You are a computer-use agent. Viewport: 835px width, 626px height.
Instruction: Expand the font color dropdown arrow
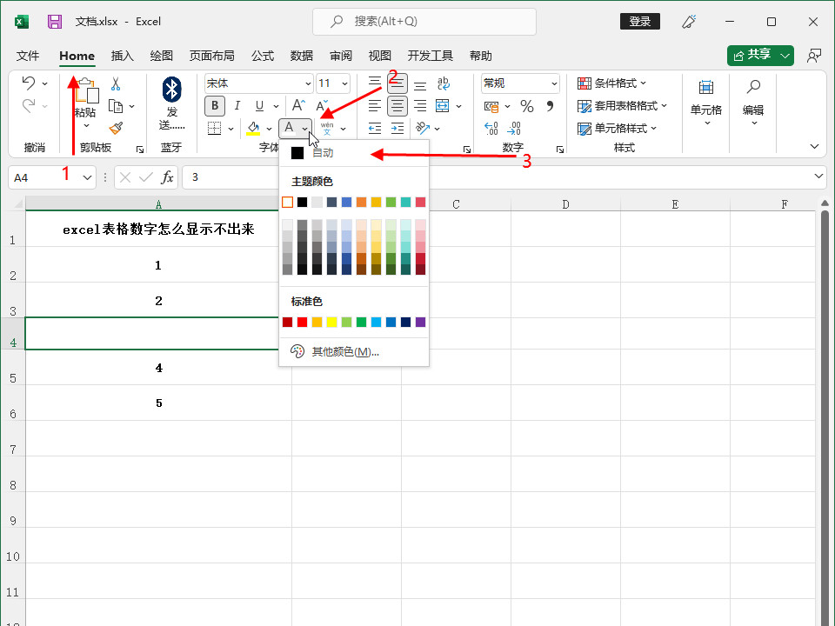tap(304, 129)
